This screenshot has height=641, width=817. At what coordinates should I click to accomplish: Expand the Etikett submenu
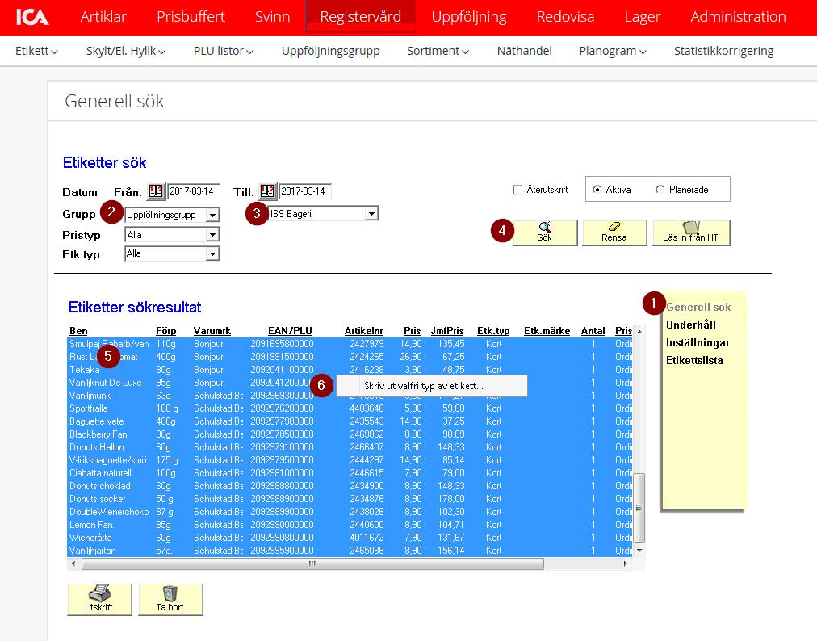(36, 51)
